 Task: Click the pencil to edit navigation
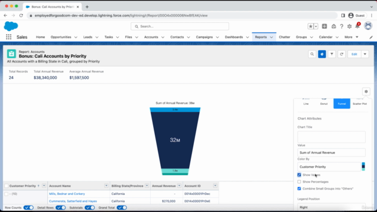coord(371,37)
